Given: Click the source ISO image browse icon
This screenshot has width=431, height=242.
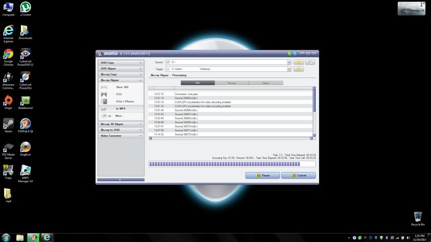Looking at the screenshot, I should (310, 63).
